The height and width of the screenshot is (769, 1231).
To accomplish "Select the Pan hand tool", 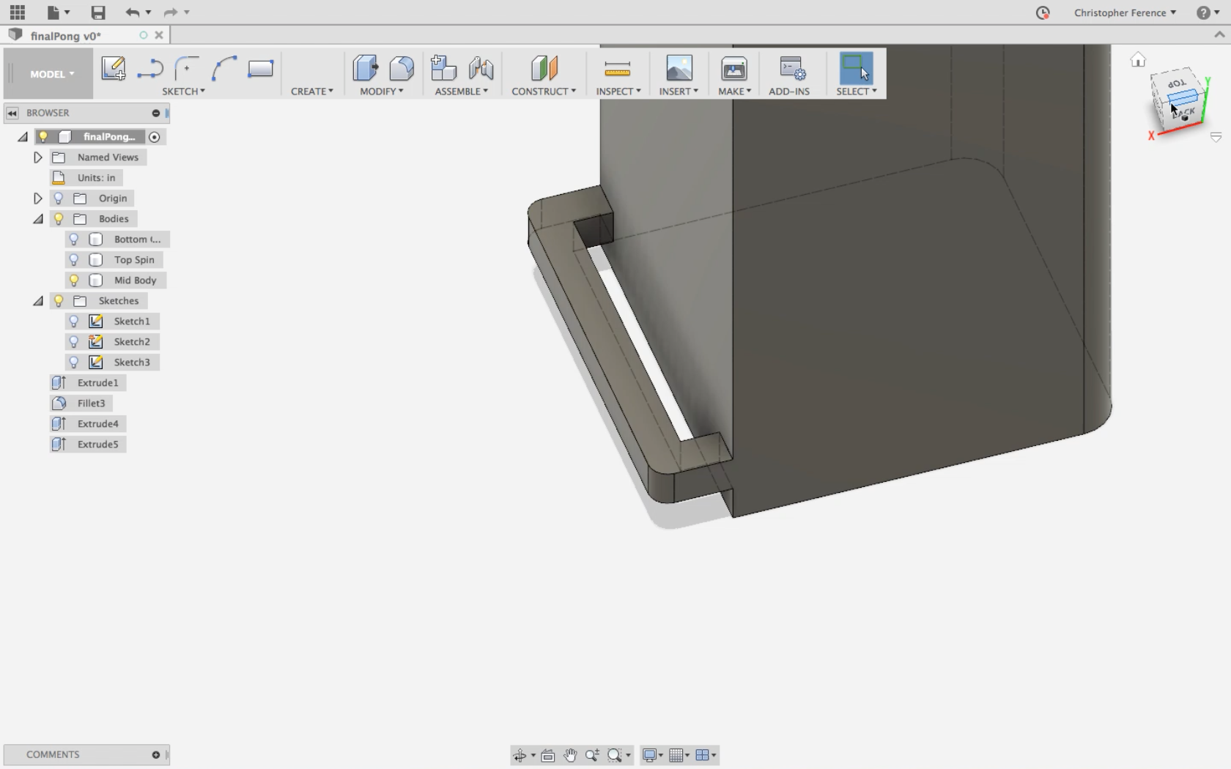I will (570, 755).
